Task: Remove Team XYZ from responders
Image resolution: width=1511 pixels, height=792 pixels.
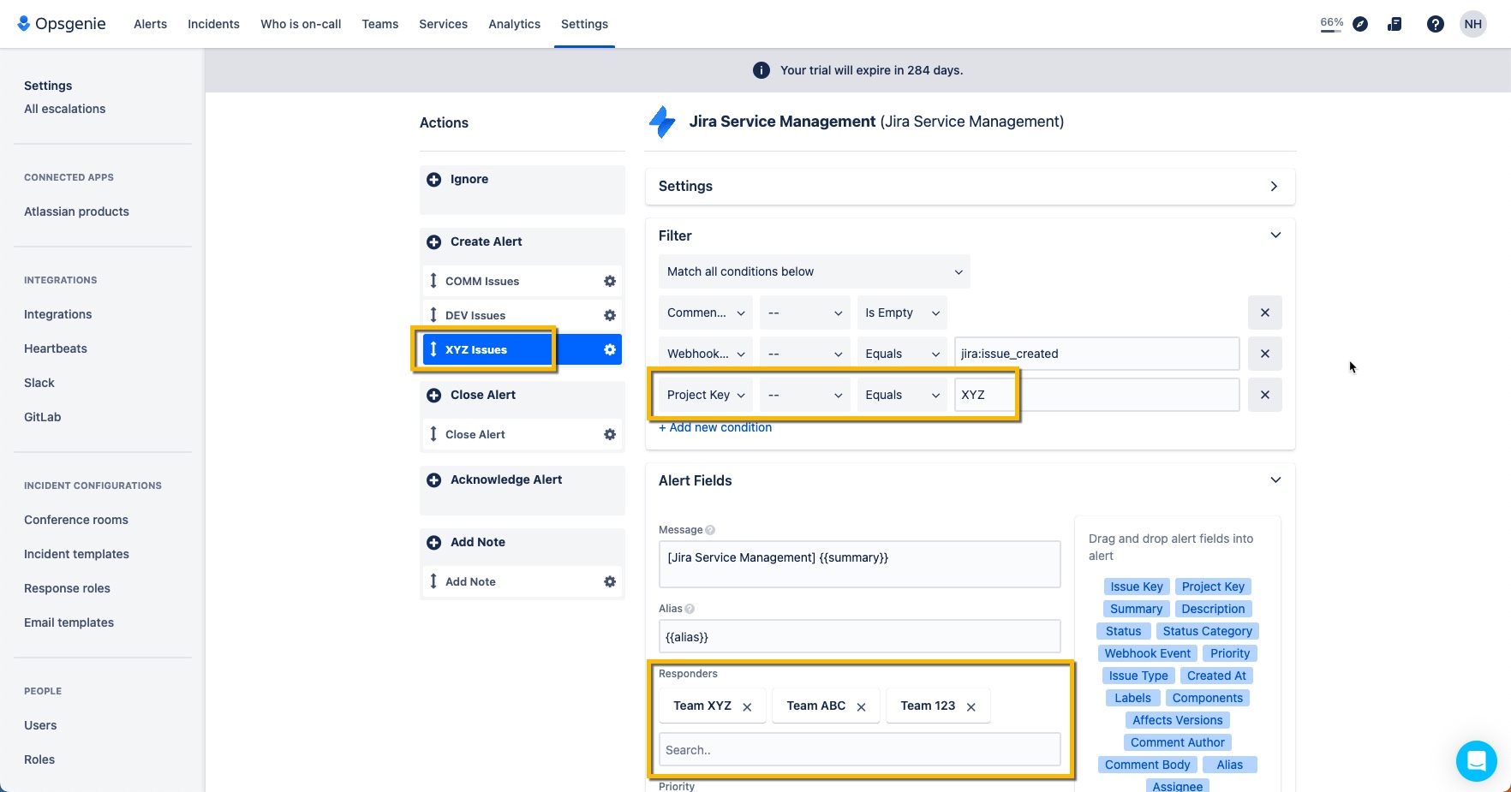Action: pyautogui.click(x=747, y=707)
